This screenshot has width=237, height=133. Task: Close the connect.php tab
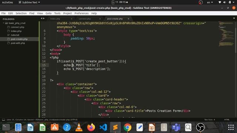[100, 19]
